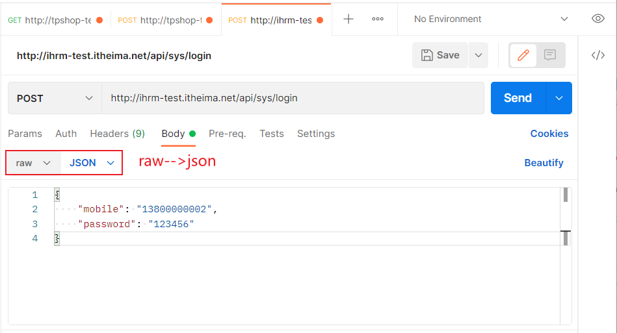The height and width of the screenshot is (333, 617).
Task: Click the floppy disk Save button
Action: click(x=440, y=55)
